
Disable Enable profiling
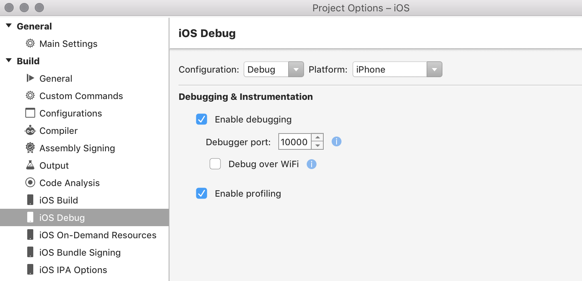[202, 193]
